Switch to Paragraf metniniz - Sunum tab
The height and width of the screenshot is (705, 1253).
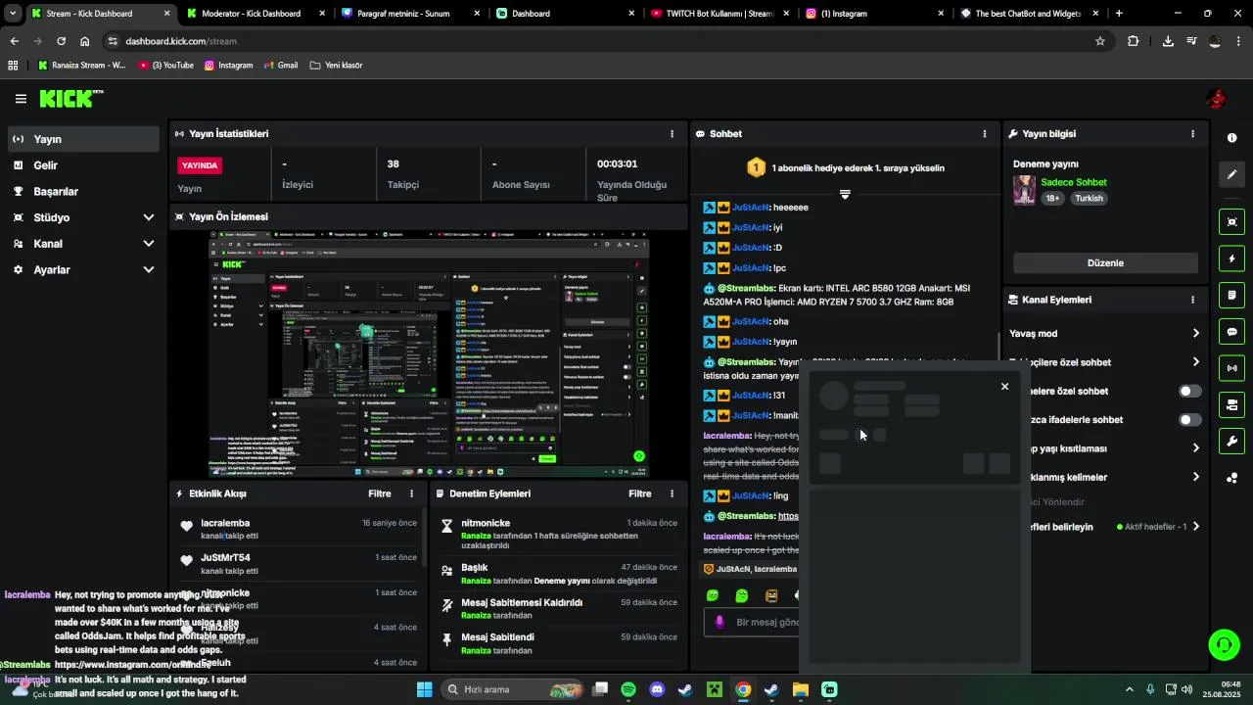[409, 14]
